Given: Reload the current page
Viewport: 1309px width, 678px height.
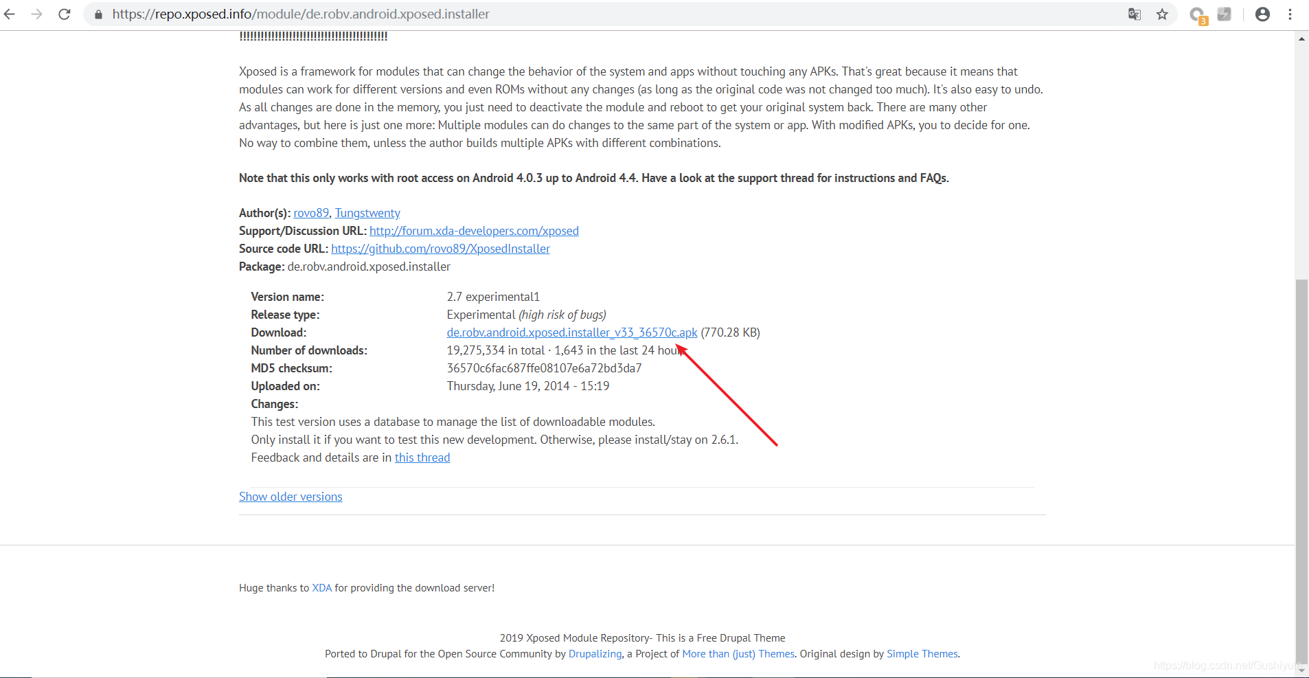Looking at the screenshot, I should pyautogui.click(x=65, y=14).
